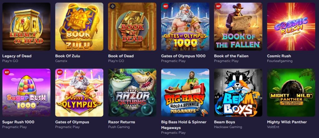This screenshot has height=138, width=319.
Task: Click the crosshair icon on Book of Dead thumbnail
Action: pos(112,6)
